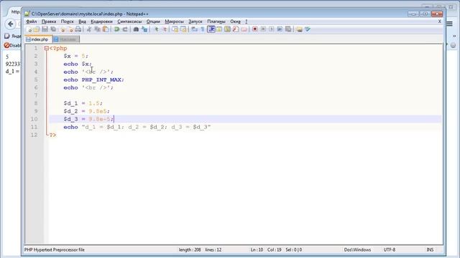Close document with menu bar X

coord(439,21)
